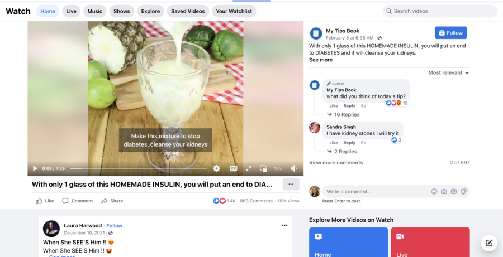Open 863 Comments count

pos(256,201)
